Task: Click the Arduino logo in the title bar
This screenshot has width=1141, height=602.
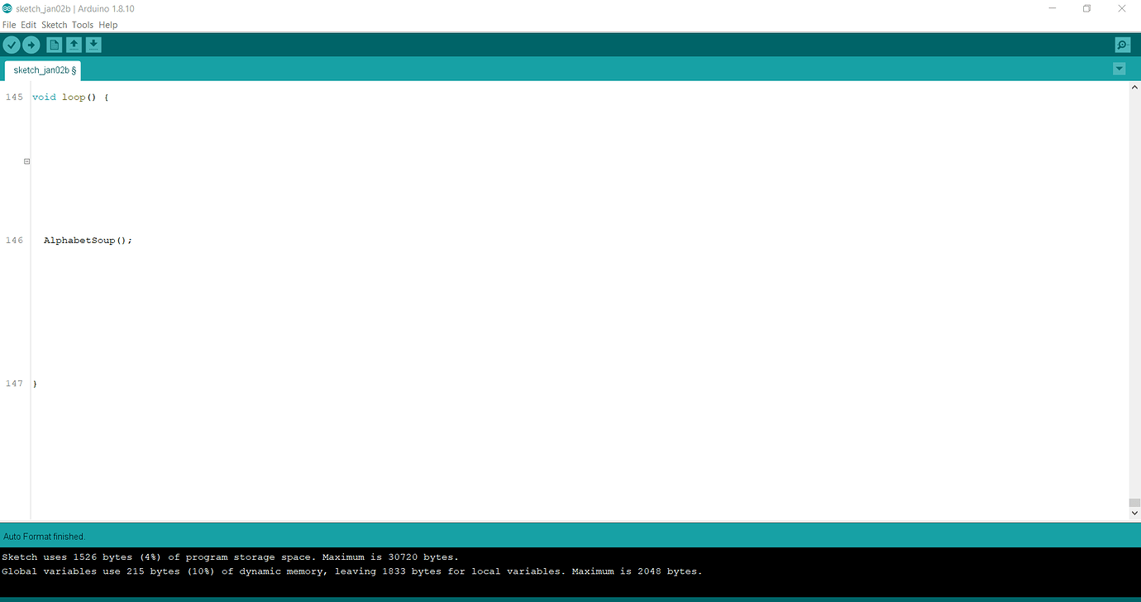Action: (8, 8)
